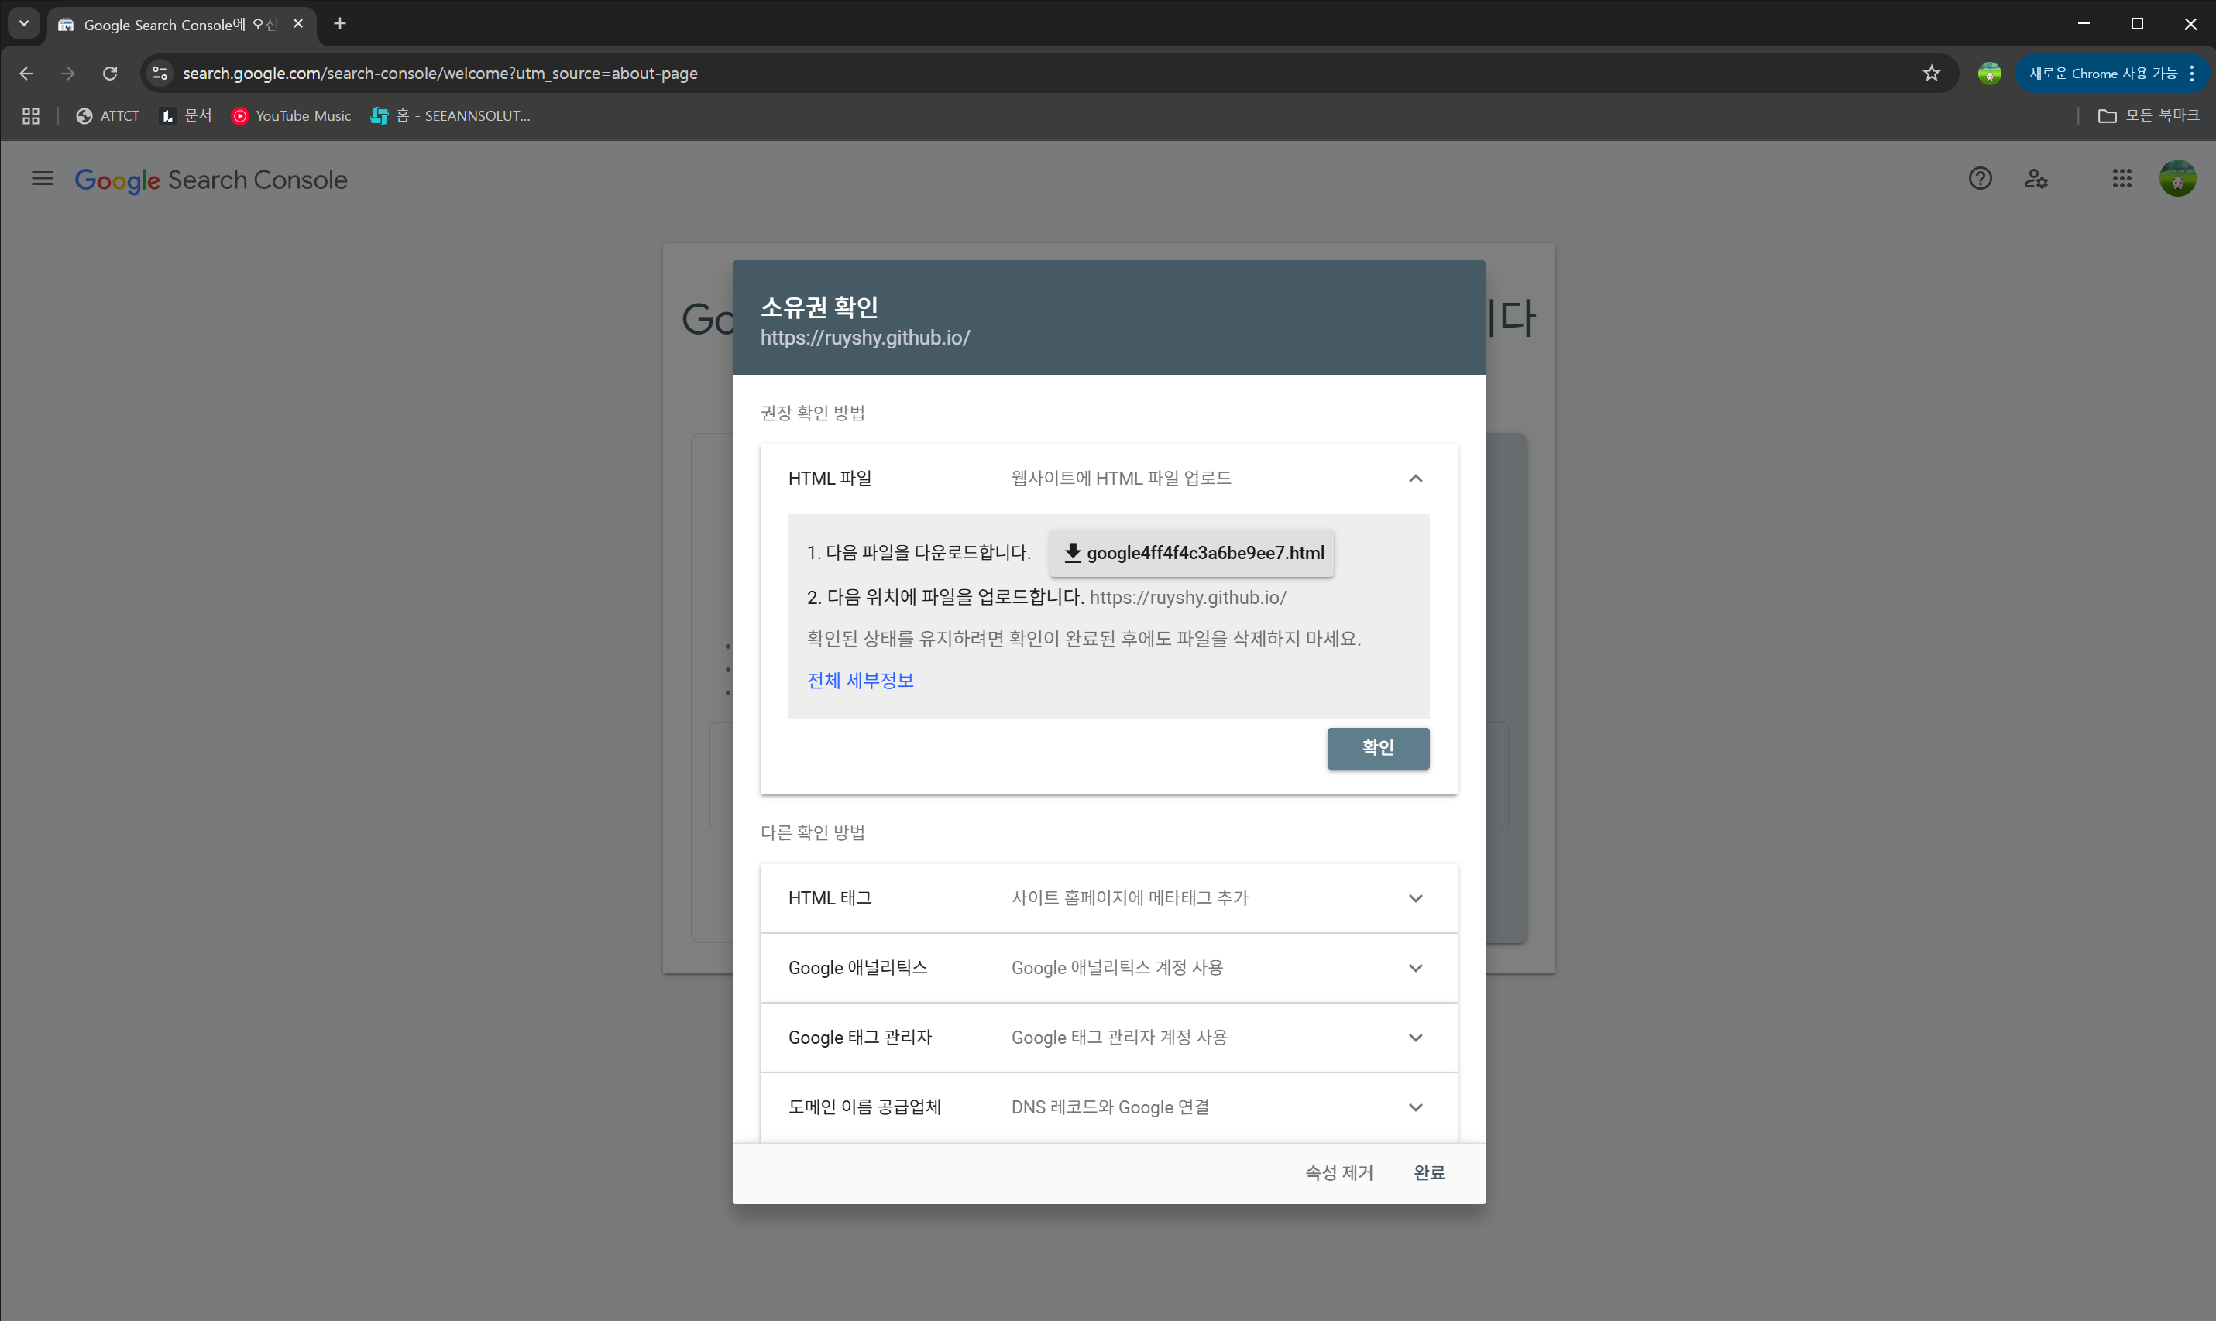Open users and settings icon
Image resolution: width=2216 pixels, height=1321 pixels.
pyautogui.click(x=2036, y=179)
